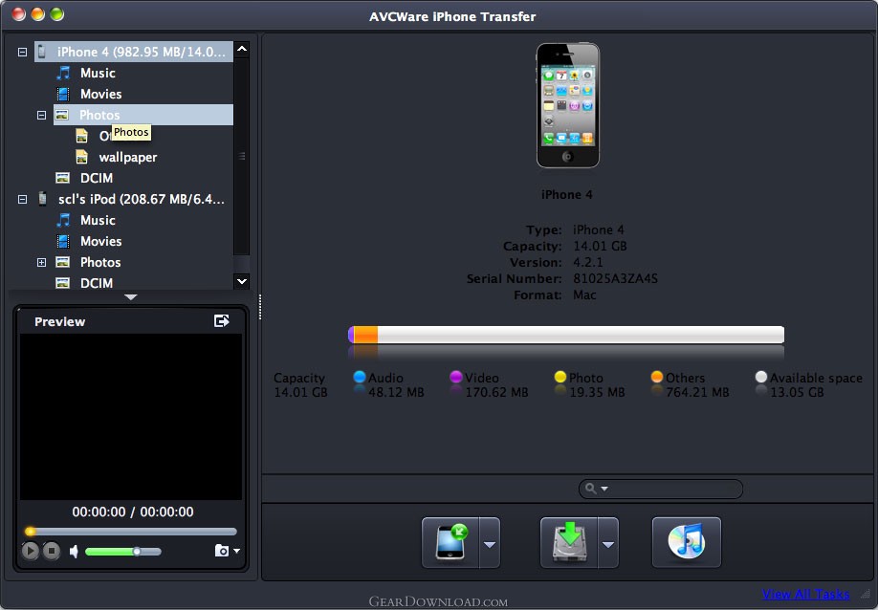Open the export-to-computer dropdown arrow

tap(608, 544)
